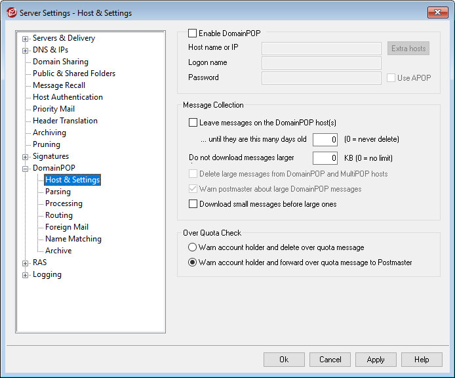Expand the Servers & Delivery node

click(x=26, y=38)
